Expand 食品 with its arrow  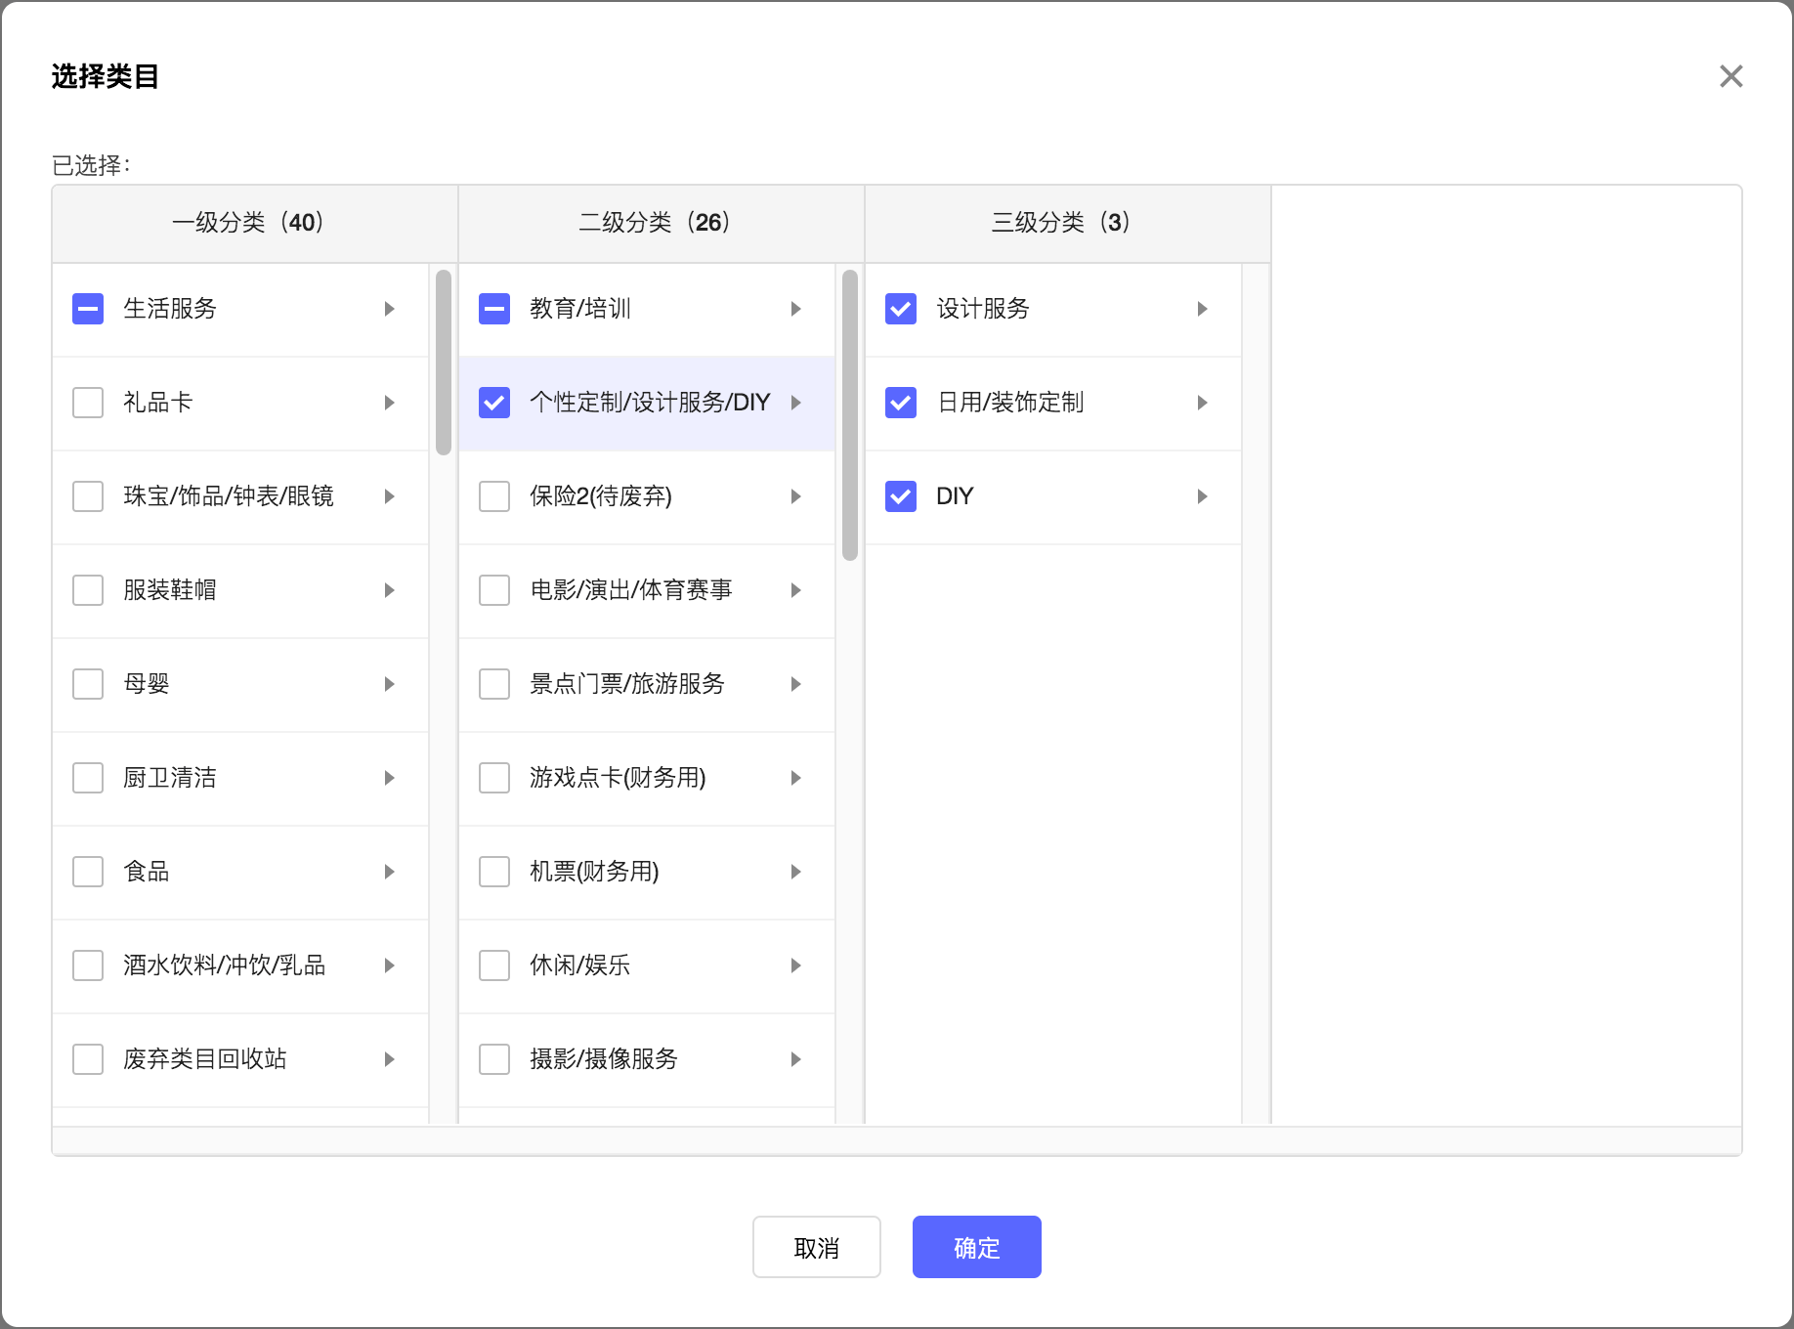coord(390,872)
